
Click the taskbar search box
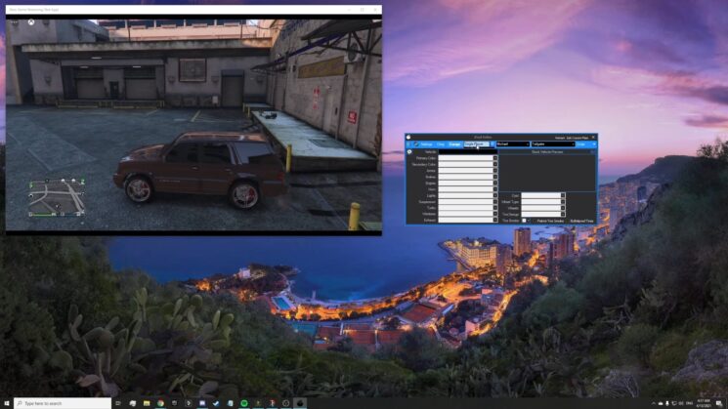[x=63, y=403]
